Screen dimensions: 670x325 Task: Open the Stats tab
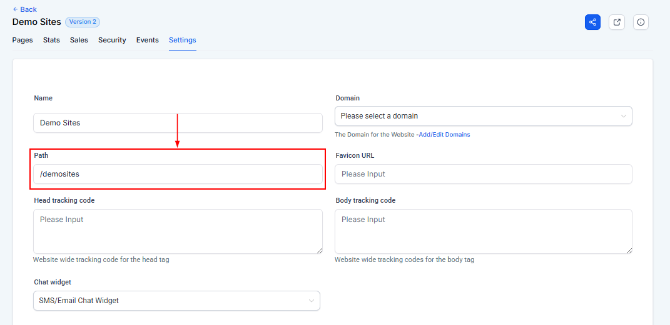[x=51, y=40]
